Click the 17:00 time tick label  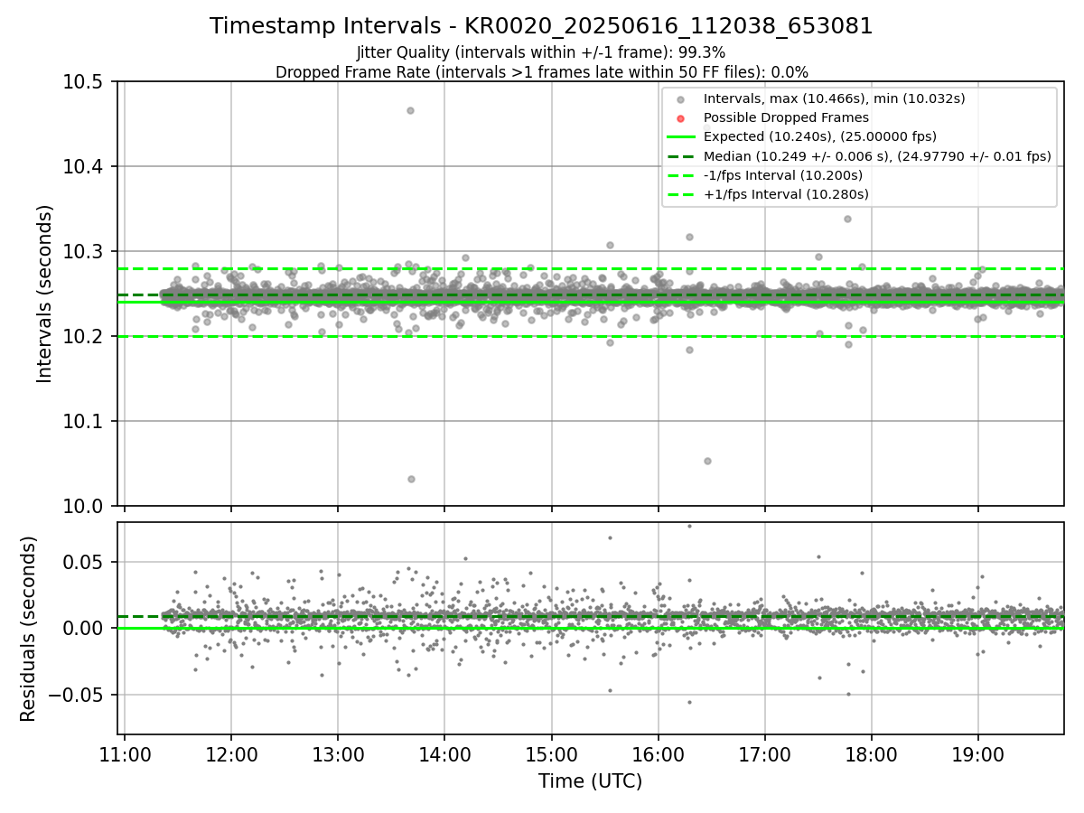(765, 754)
